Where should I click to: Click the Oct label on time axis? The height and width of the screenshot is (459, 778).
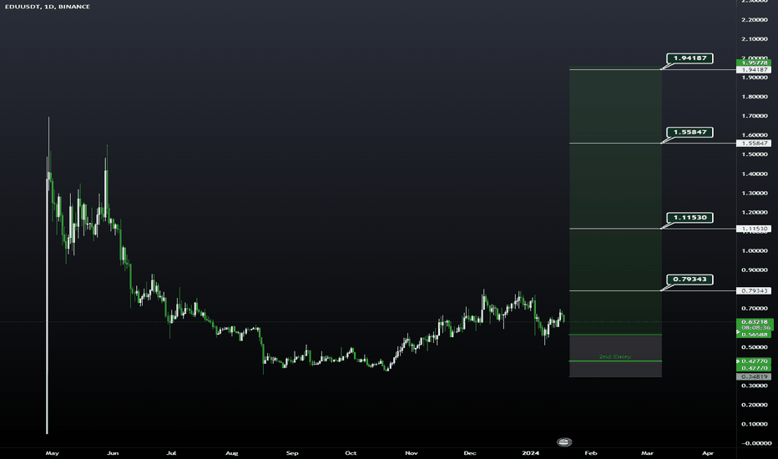point(351,453)
